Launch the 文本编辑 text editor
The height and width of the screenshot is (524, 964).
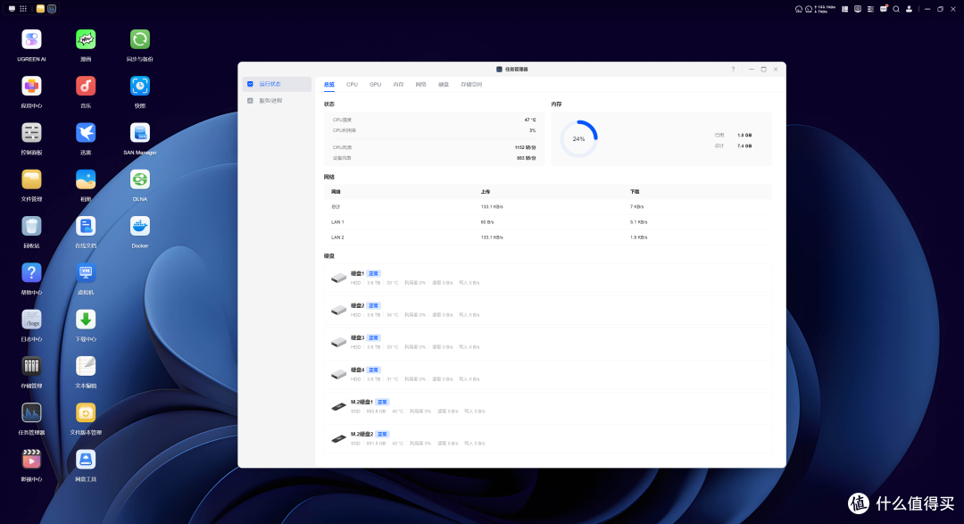(x=86, y=366)
